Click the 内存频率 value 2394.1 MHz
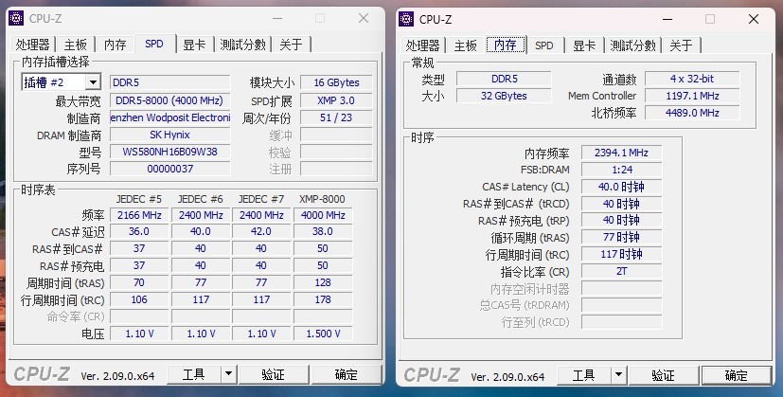Screen dimensions: 783x397 (621, 153)
